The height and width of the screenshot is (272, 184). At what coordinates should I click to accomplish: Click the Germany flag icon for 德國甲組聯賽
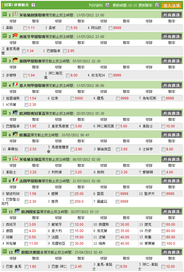coord(15,60)
